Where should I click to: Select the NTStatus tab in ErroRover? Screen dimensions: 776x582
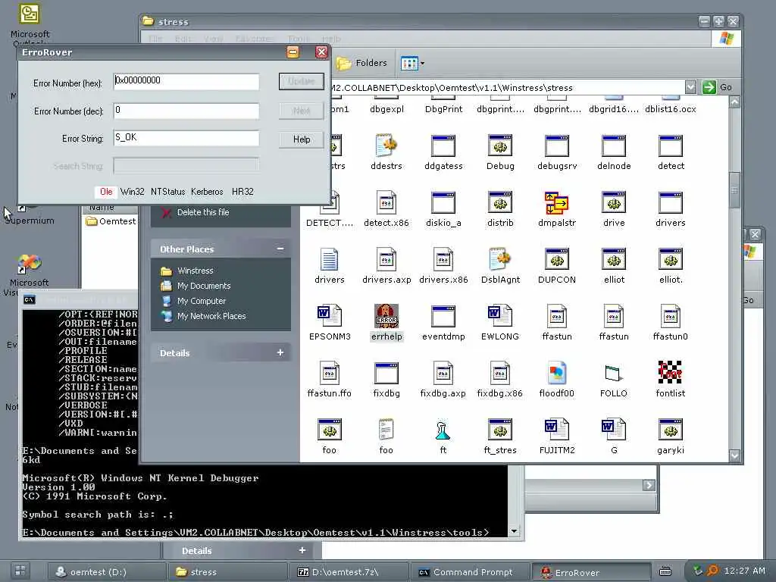click(167, 192)
